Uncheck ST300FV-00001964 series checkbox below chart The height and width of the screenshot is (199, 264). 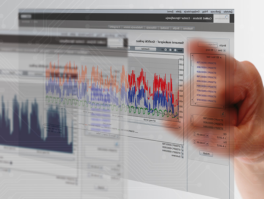click(x=182, y=153)
